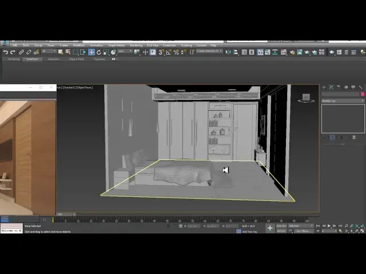This screenshot has height=274, width=366.
Task: Click the Redo arrow icon
Action: [13, 52]
